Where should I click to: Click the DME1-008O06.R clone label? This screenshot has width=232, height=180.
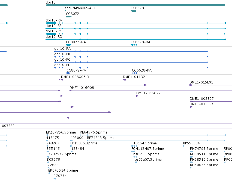click(75, 77)
